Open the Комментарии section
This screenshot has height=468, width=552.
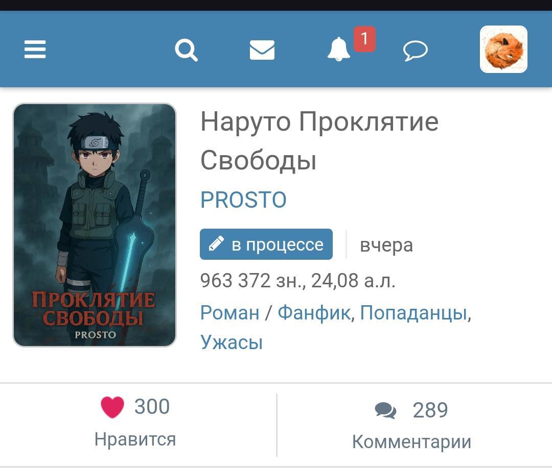[411, 441]
